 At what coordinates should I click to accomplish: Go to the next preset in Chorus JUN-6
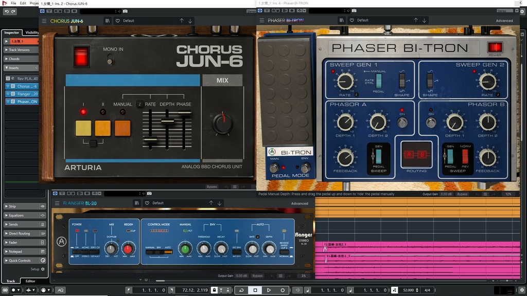click(x=190, y=21)
